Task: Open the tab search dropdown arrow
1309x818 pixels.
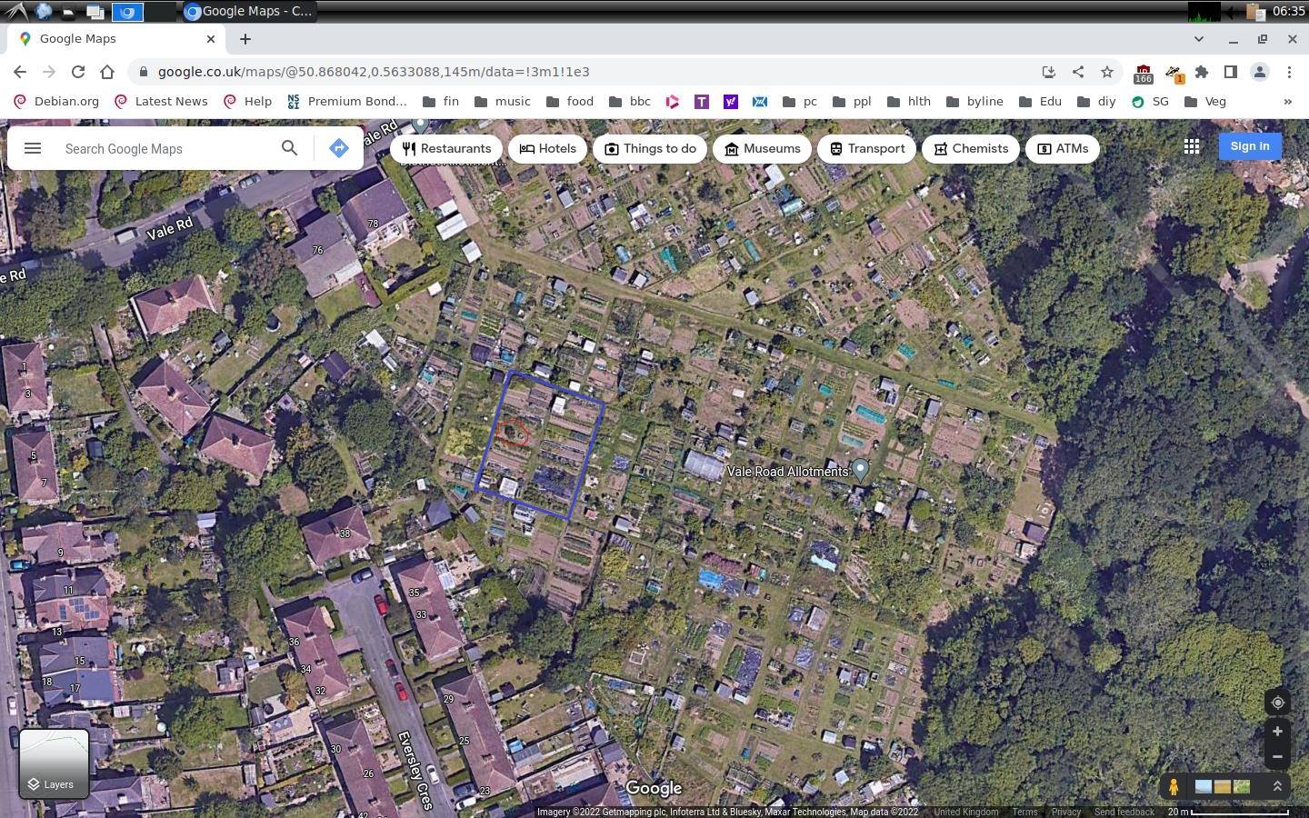Action: tap(1198, 39)
